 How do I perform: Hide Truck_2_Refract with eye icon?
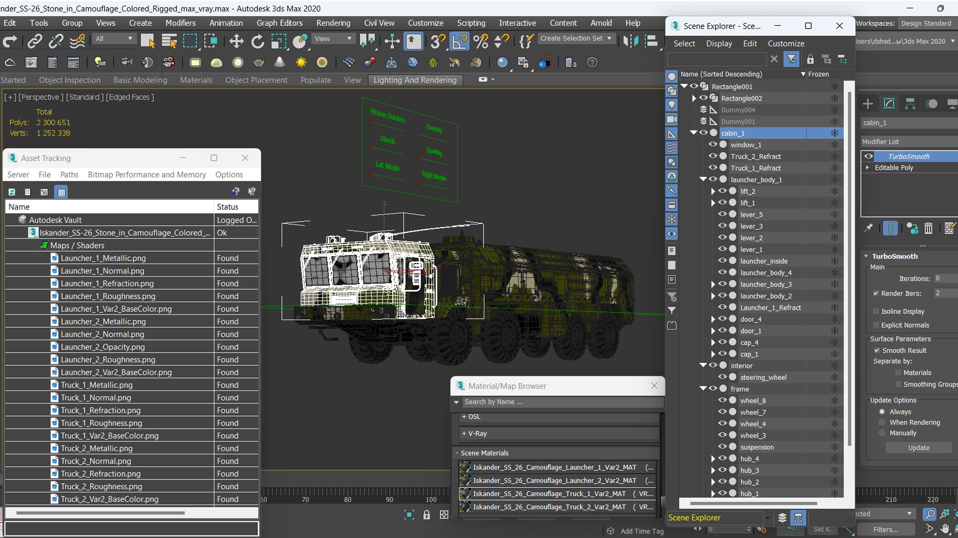(713, 156)
